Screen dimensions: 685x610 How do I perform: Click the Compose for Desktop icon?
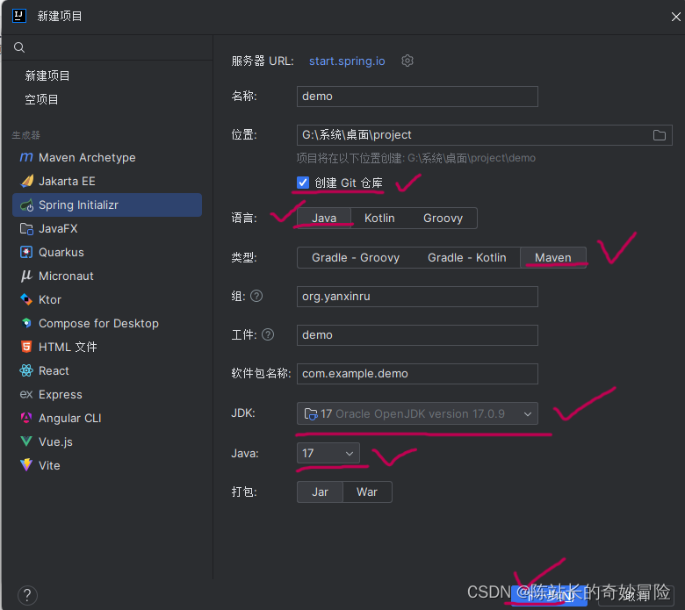(x=26, y=323)
